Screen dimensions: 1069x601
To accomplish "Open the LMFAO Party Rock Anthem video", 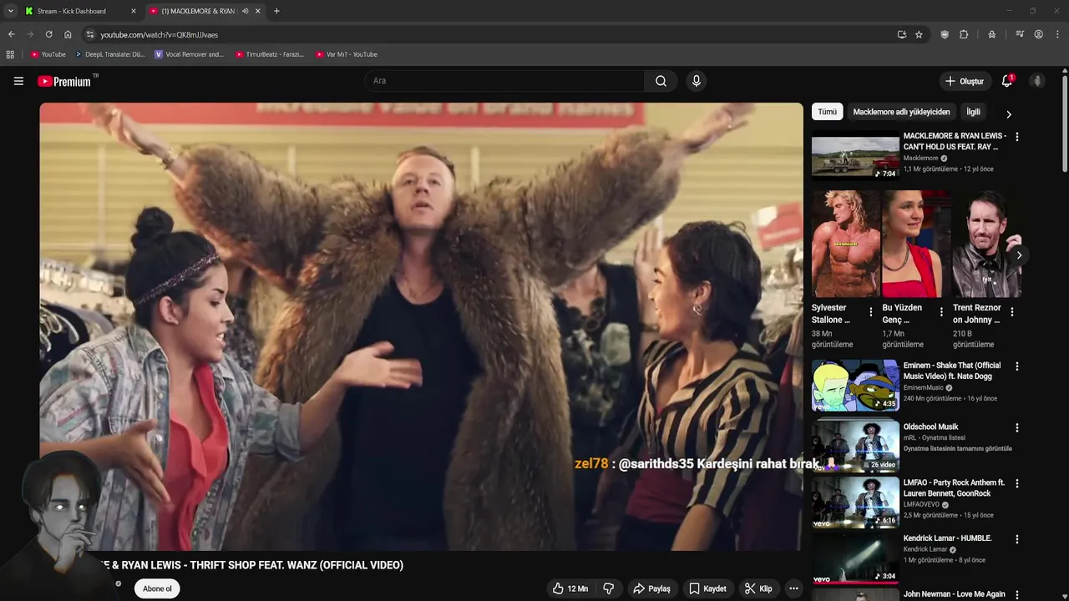I will click(855, 503).
